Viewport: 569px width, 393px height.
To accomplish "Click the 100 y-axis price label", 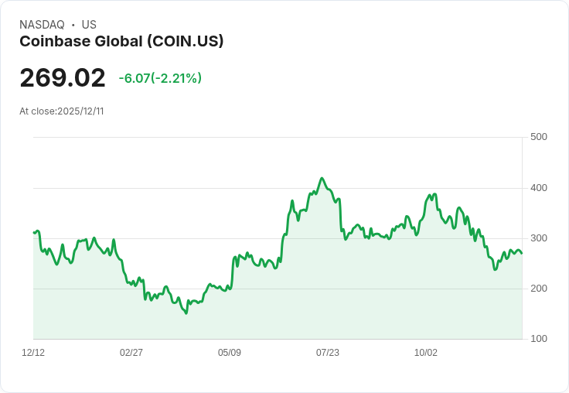I will [539, 339].
